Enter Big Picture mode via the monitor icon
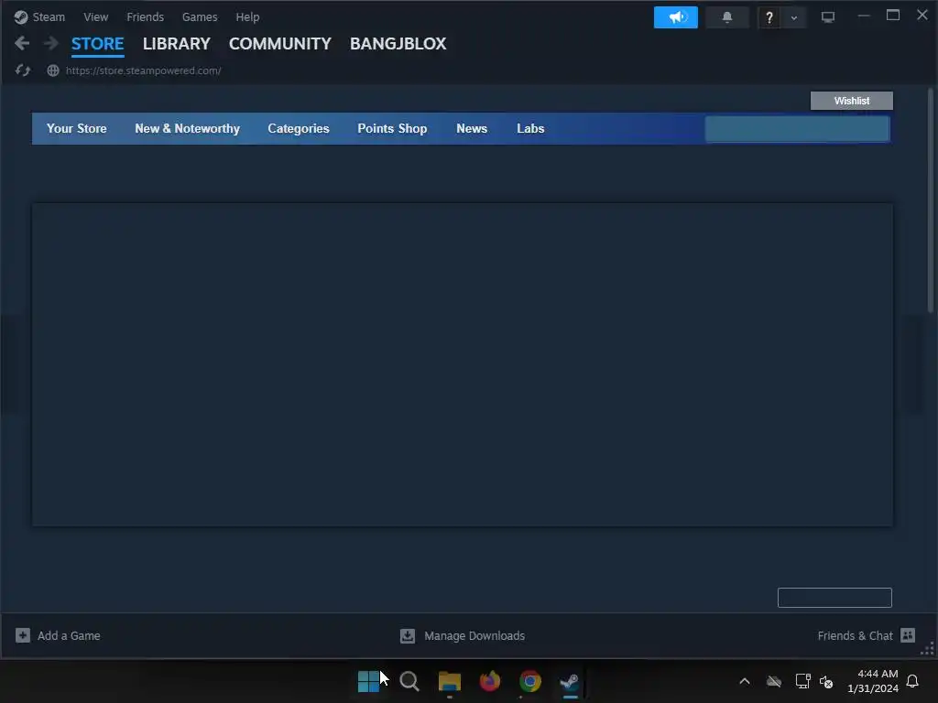The width and height of the screenshot is (938, 703). tap(828, 17)
